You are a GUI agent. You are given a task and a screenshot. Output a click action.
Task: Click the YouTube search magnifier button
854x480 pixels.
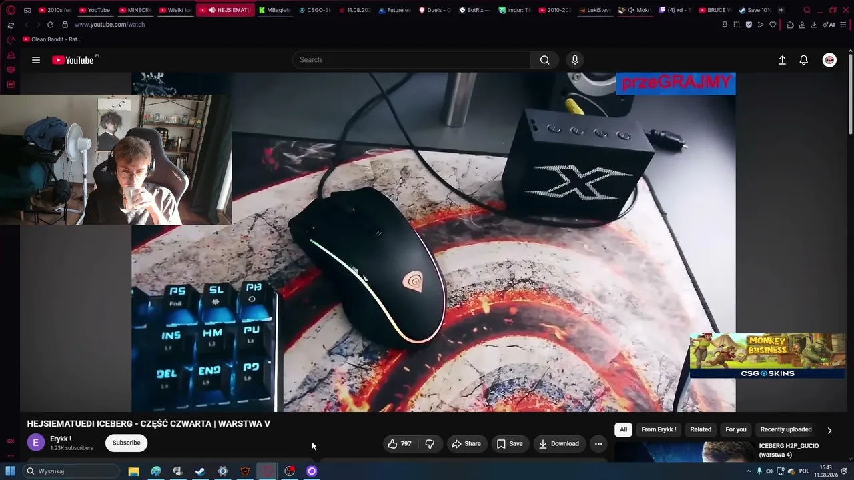545,60
